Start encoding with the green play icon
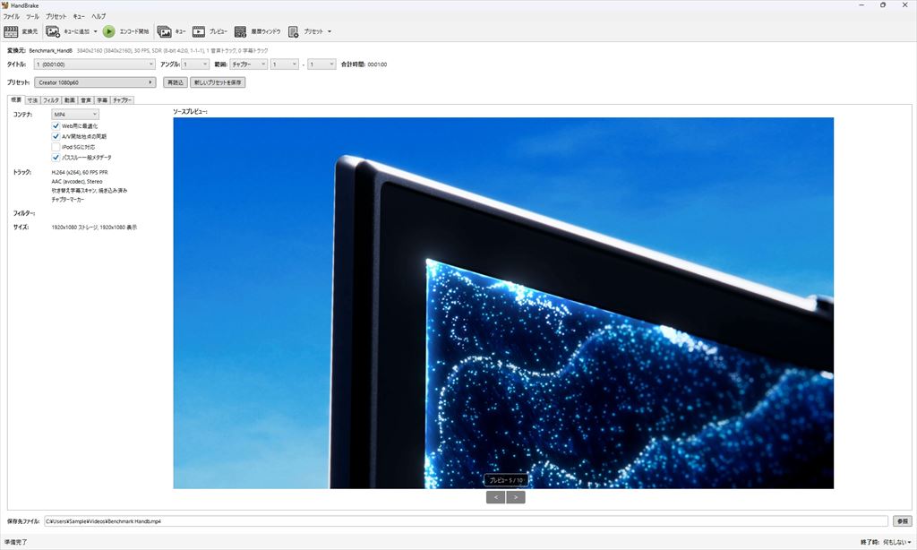 coord(108,31)
